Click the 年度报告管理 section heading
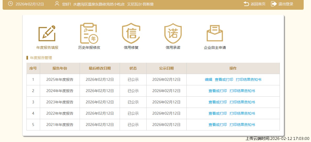The width and height of the screenshot is (311, 142). (x=41, y=58)
